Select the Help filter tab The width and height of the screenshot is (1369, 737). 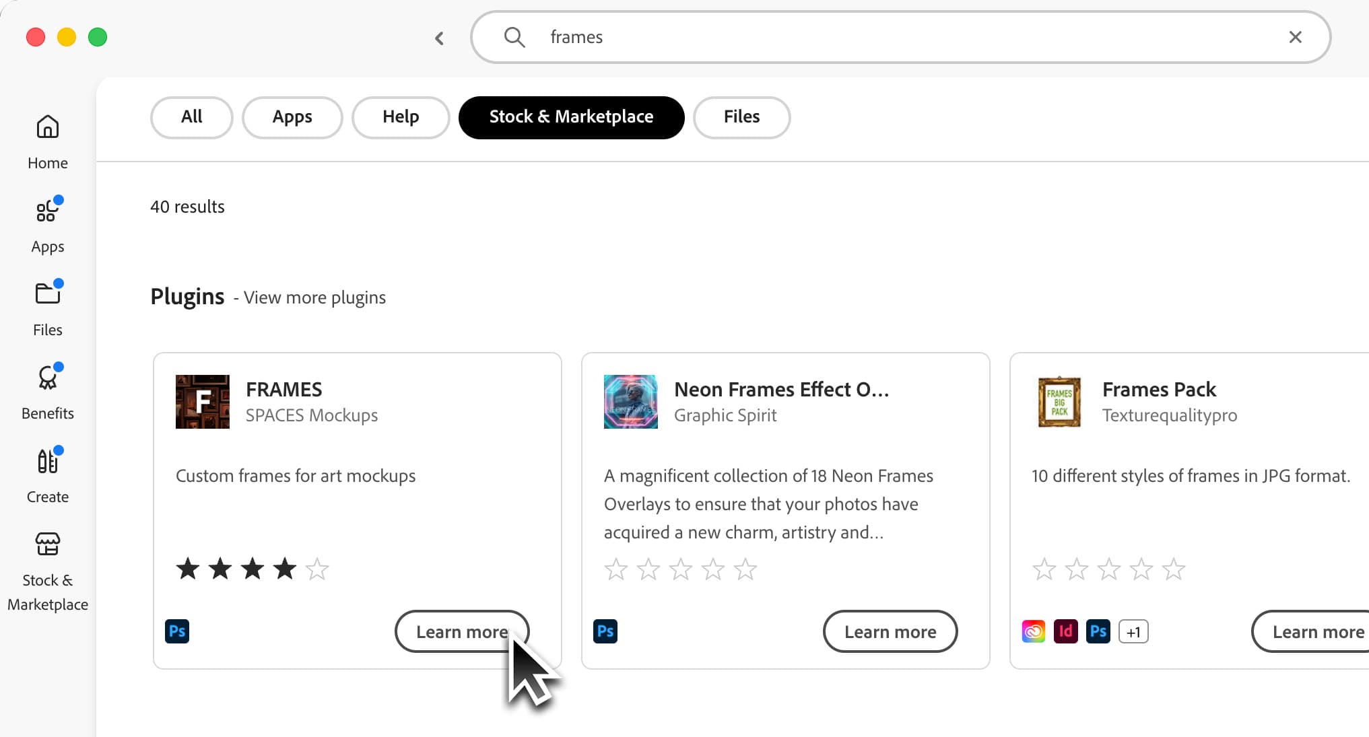coord(401,117)
